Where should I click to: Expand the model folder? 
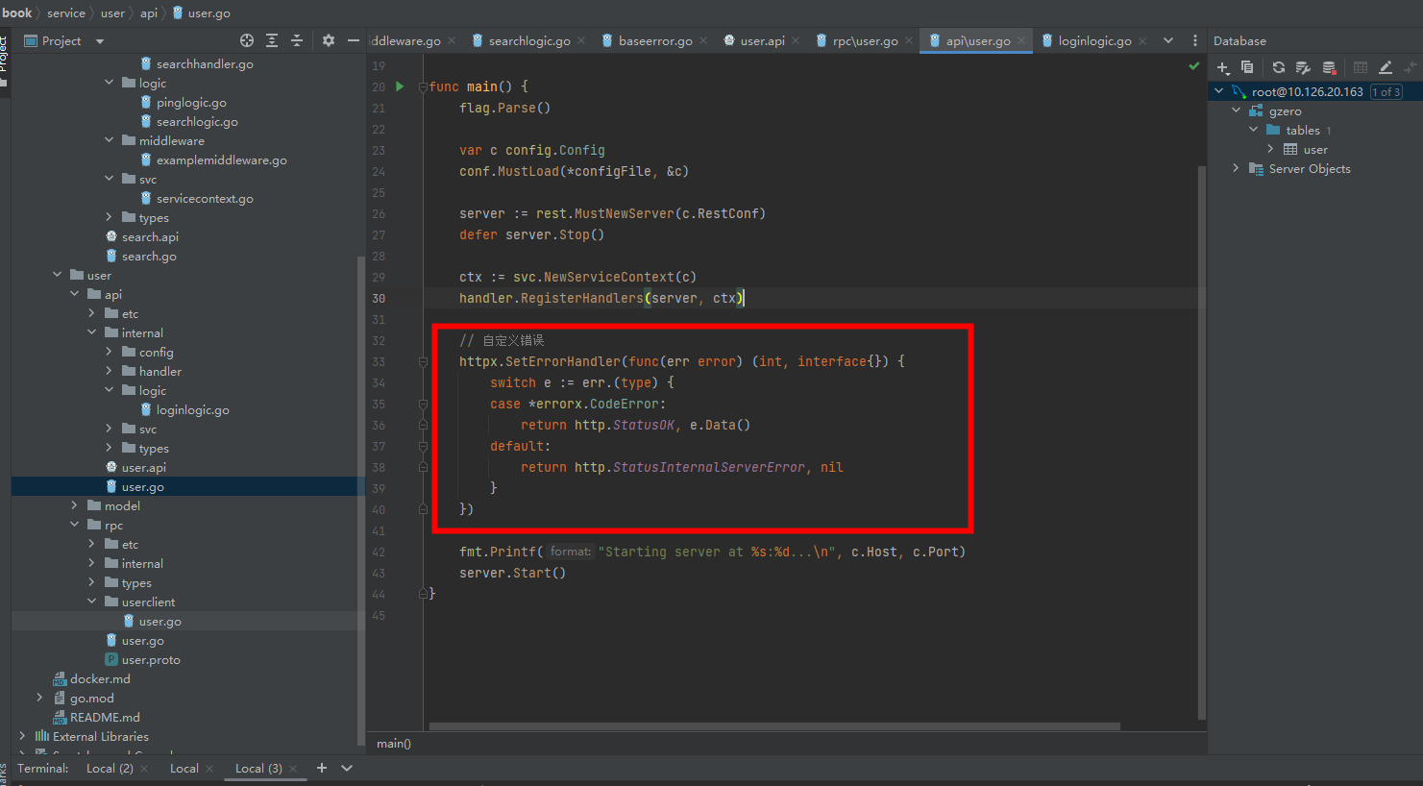coord(75,505)
